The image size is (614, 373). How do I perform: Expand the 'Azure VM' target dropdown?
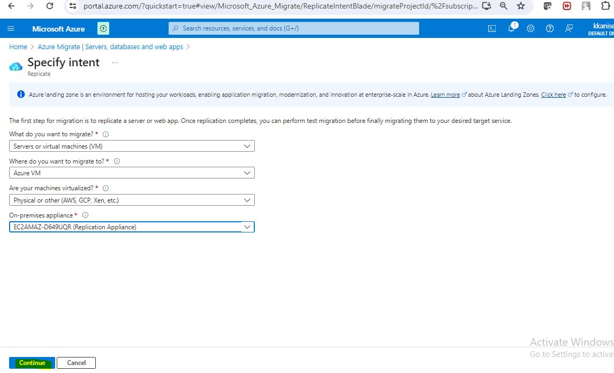point(132,173)
